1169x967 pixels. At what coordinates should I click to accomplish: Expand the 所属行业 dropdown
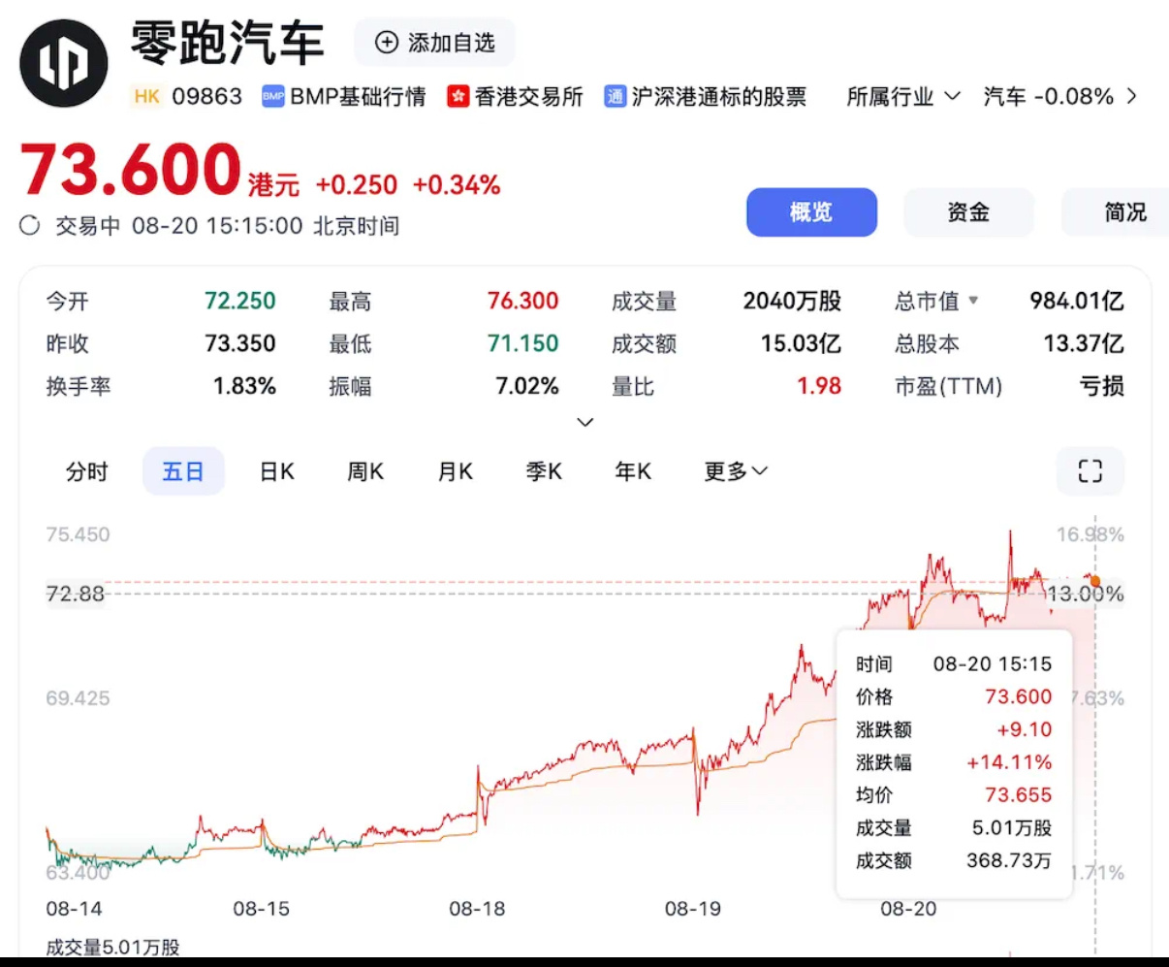903,96
